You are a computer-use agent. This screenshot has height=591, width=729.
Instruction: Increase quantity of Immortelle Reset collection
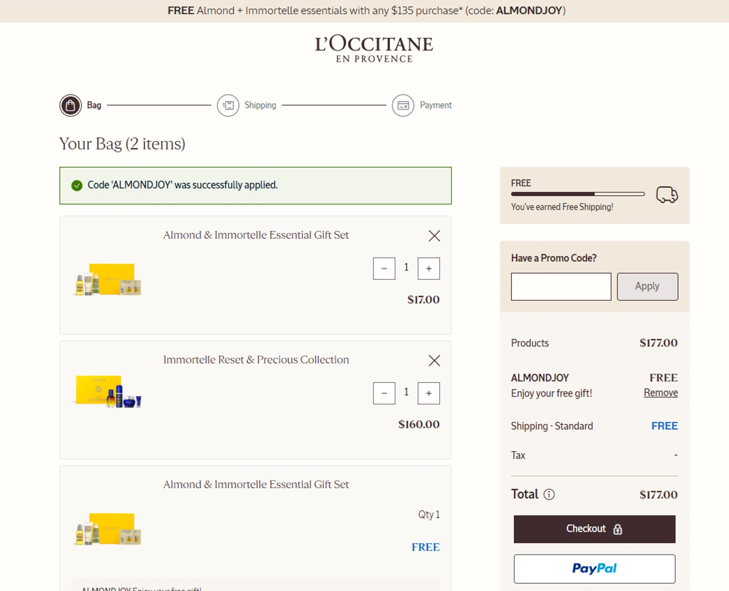429,393
